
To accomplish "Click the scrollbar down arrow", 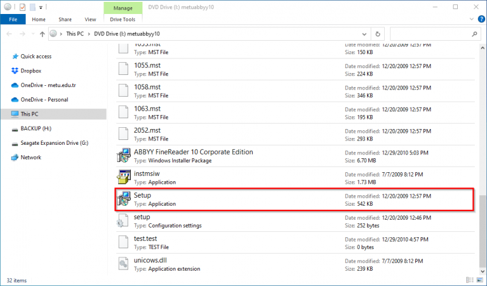I will coord(482,272).
